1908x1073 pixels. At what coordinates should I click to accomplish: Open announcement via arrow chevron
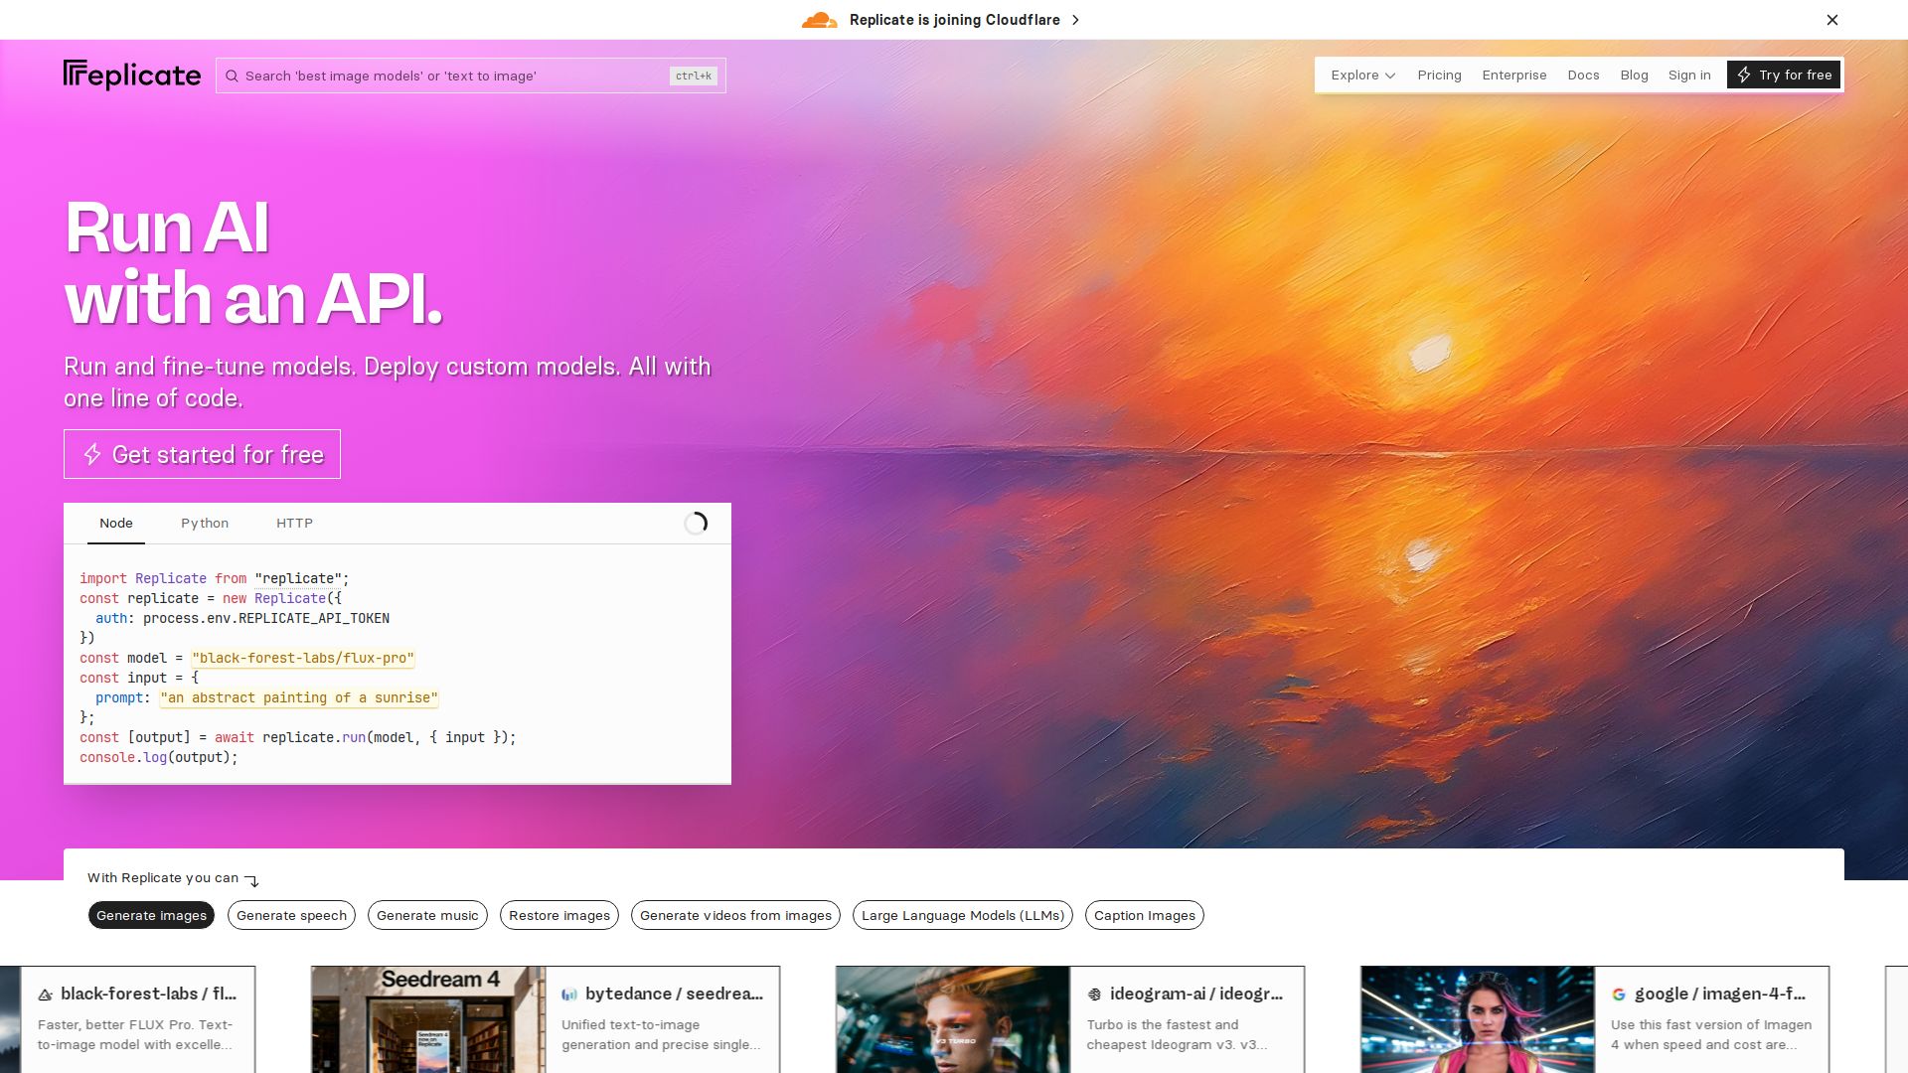click(1075, 20)
